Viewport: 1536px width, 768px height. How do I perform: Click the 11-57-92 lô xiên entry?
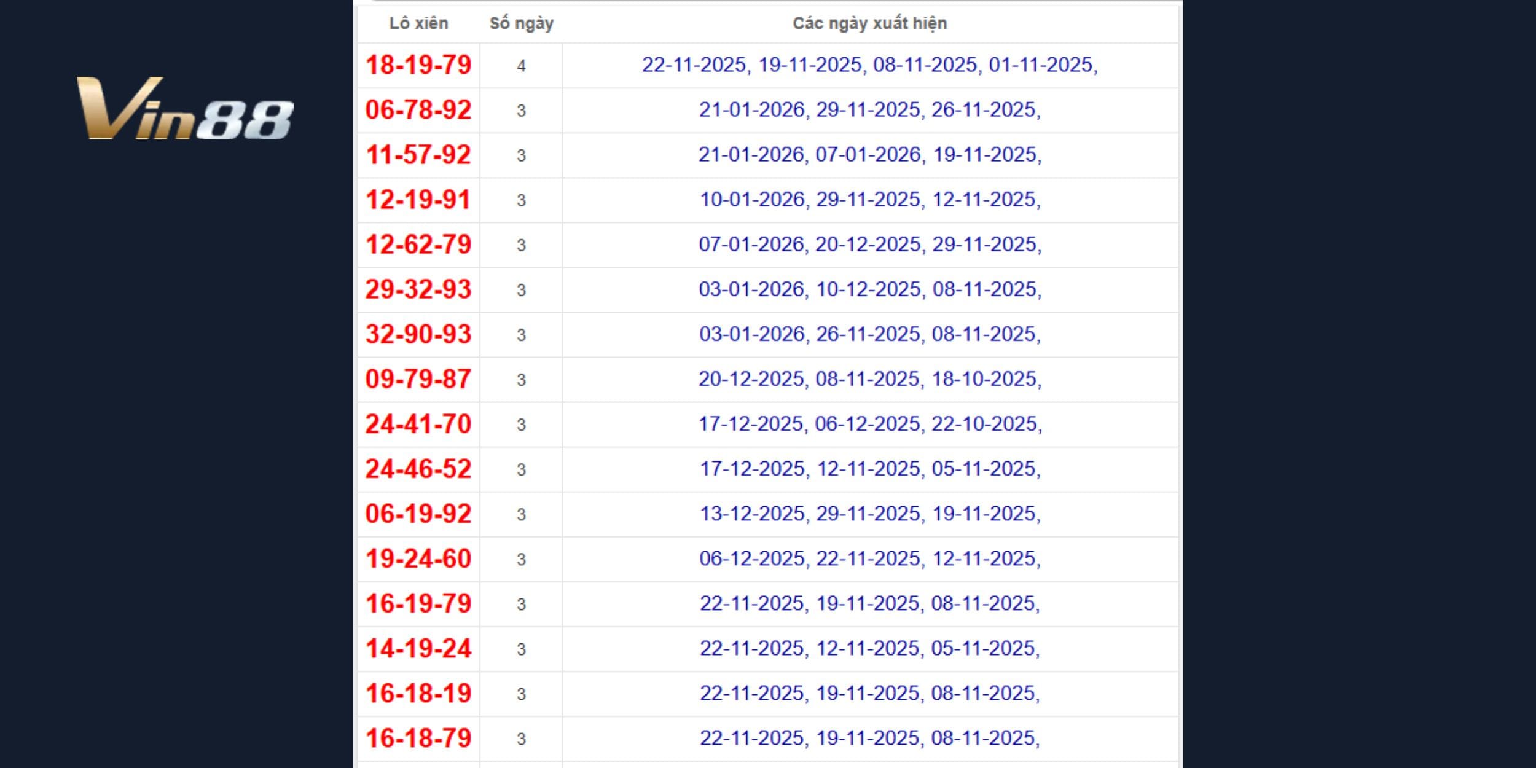tap(418, 155)
